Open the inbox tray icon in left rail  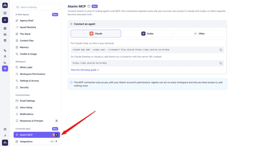5,34
